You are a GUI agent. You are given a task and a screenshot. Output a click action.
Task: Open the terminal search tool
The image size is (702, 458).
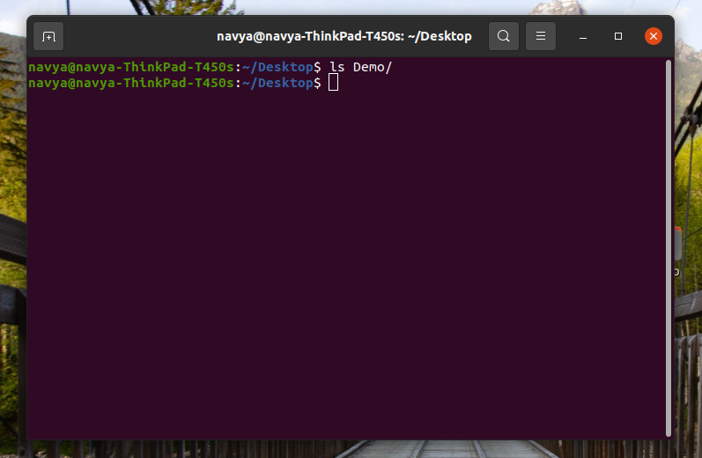(504, 36)
